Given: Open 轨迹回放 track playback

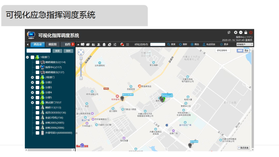Looking at the screenshot, I should click(209, 44).
